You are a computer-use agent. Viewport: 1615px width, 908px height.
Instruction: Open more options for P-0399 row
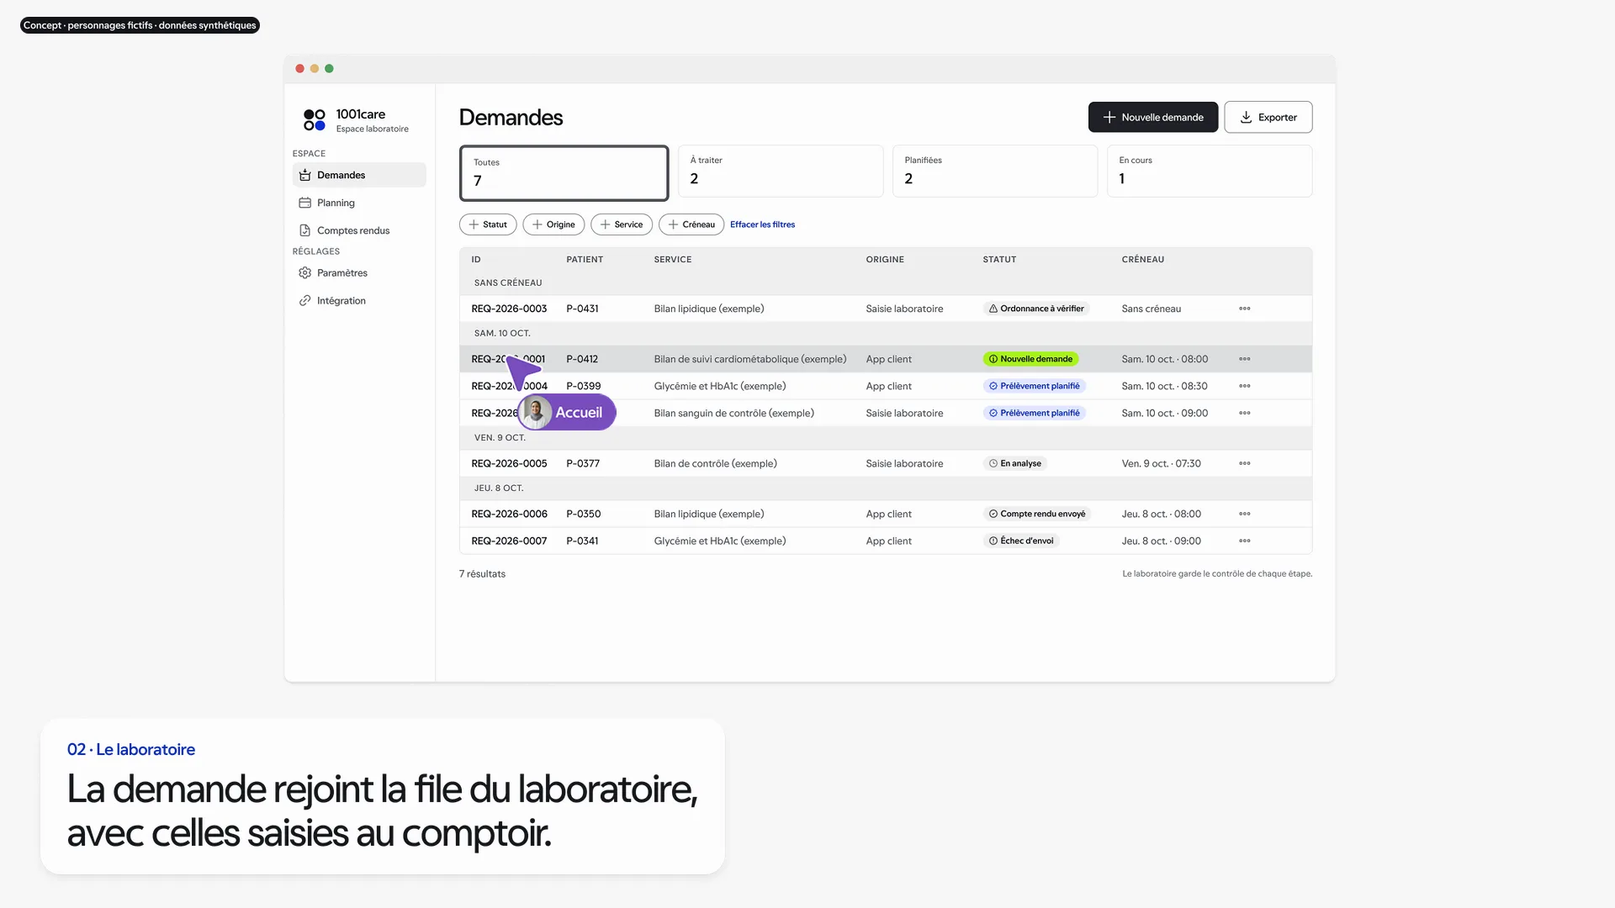[1244, 386]
